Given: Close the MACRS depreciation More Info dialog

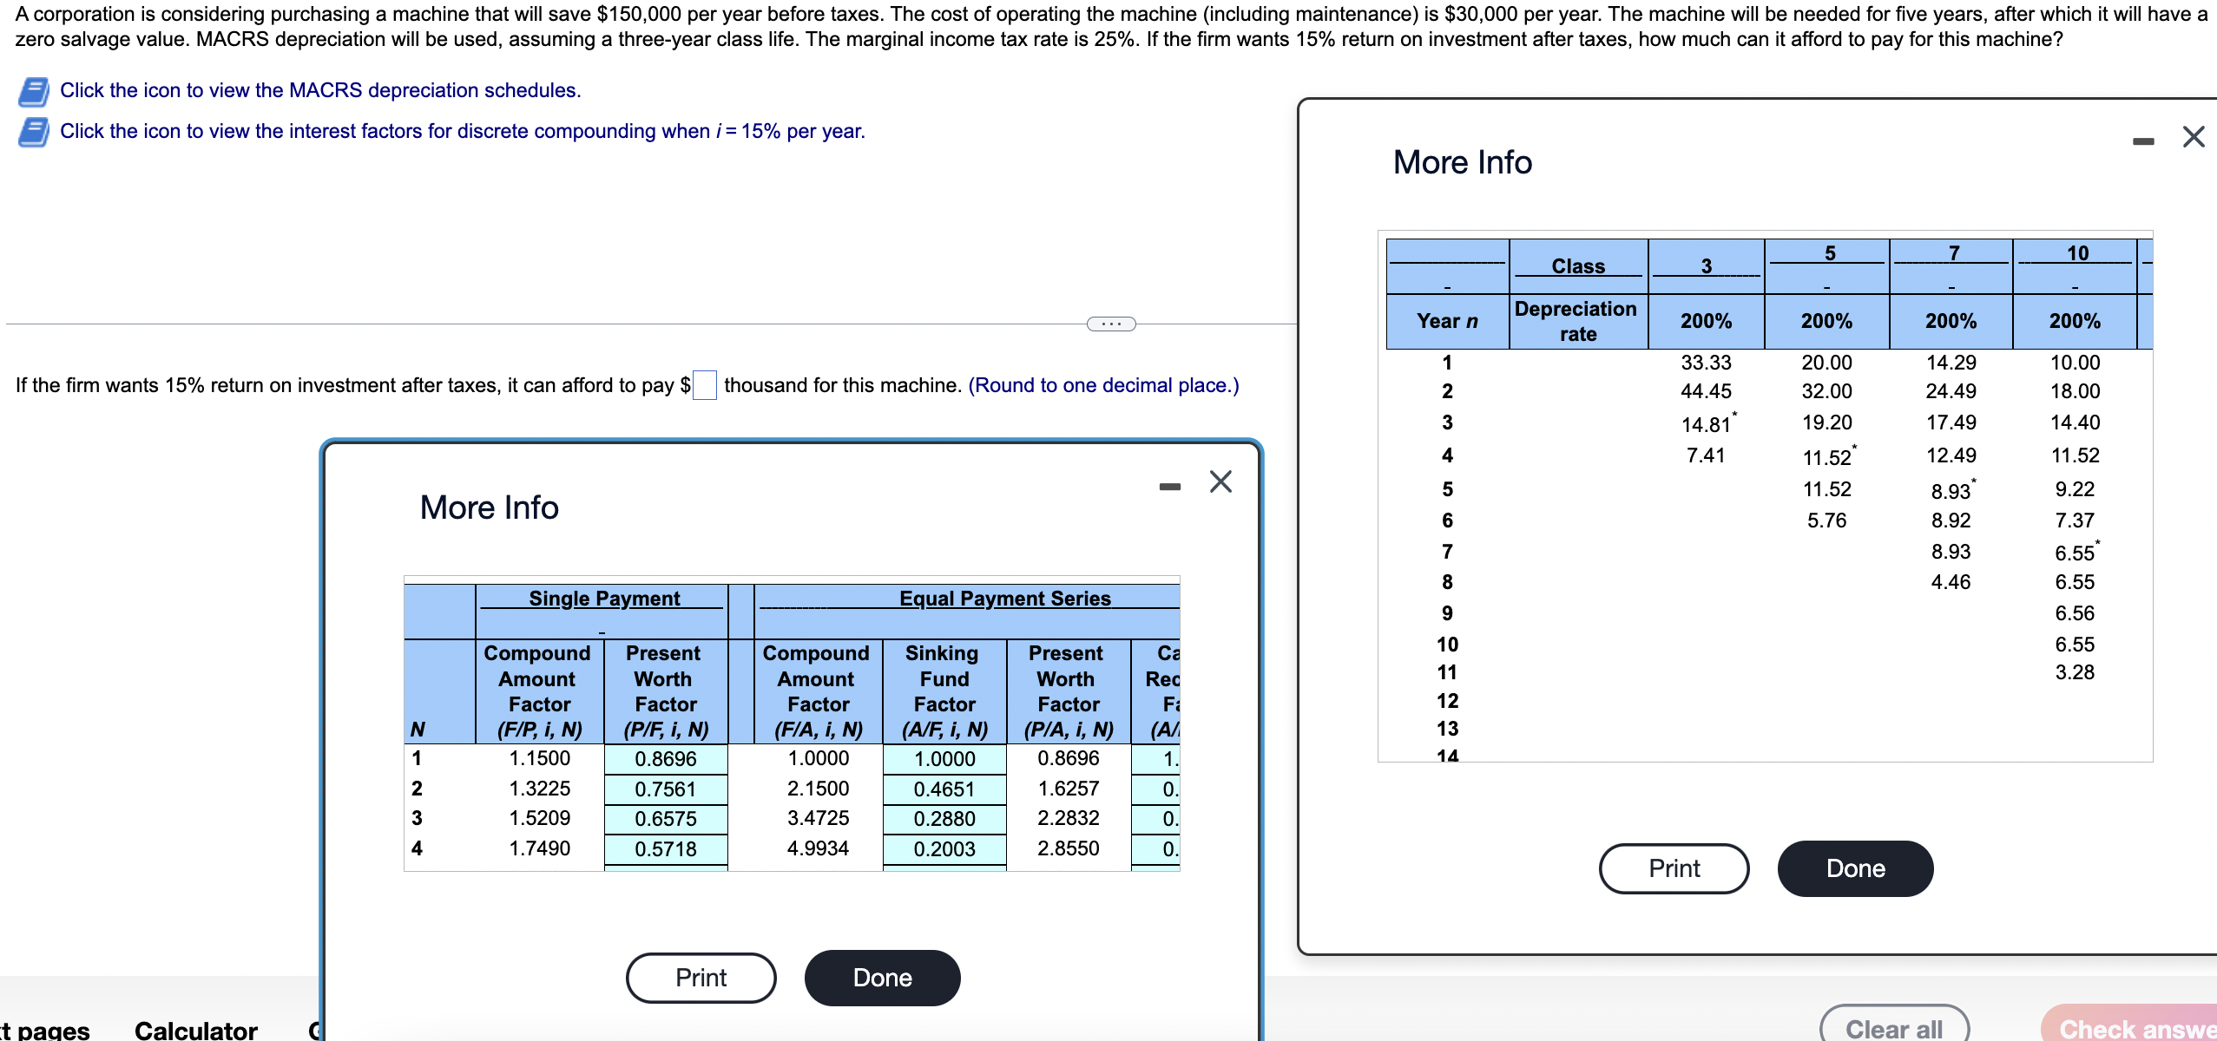Looking at the screenshot, I should coord(2193,137).
